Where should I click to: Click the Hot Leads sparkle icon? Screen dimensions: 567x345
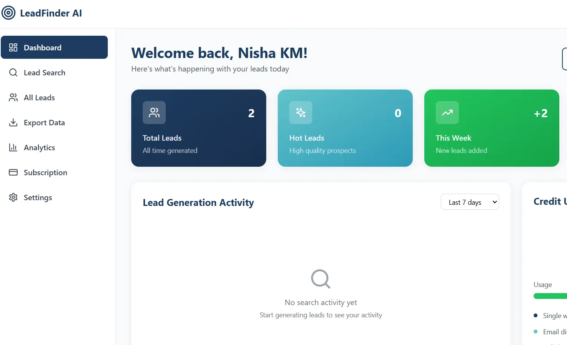point(301,113)
